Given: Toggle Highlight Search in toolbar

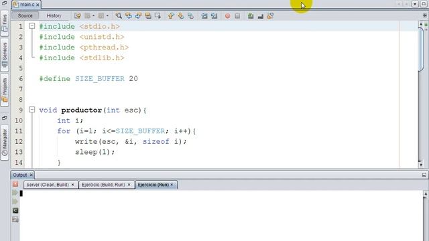Looking at the screenshot, I should click(148, 16).
